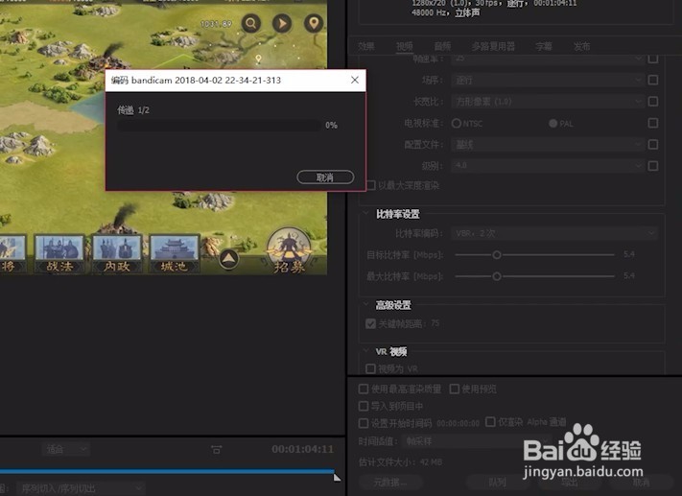
Task: Click the encoding progress bar
Action: point(220,126)
